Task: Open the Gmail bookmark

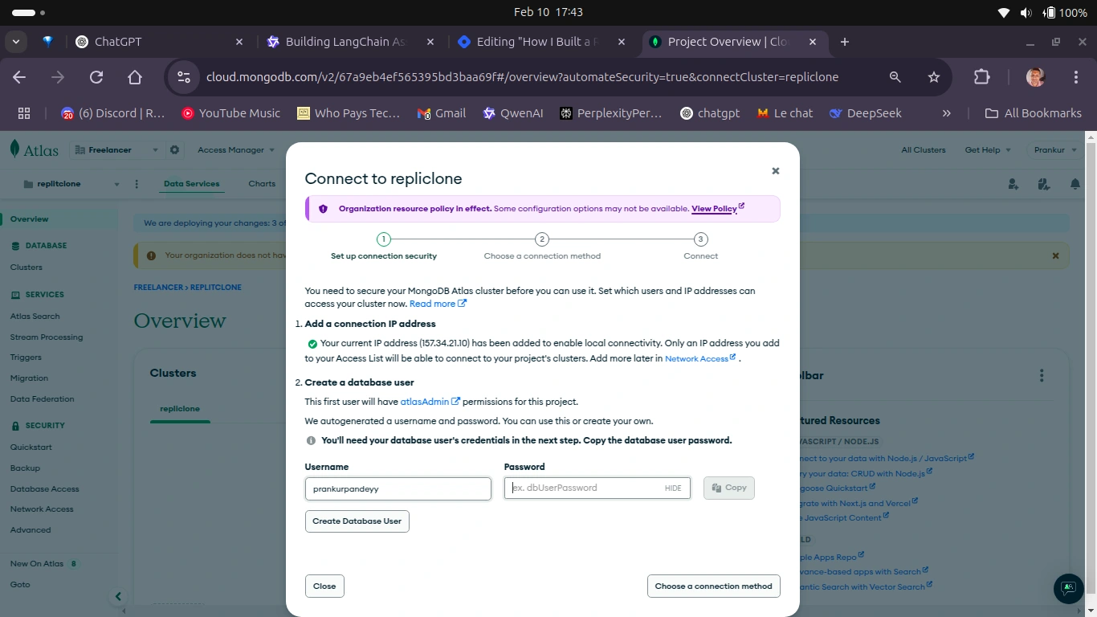Action: (442, 113)
